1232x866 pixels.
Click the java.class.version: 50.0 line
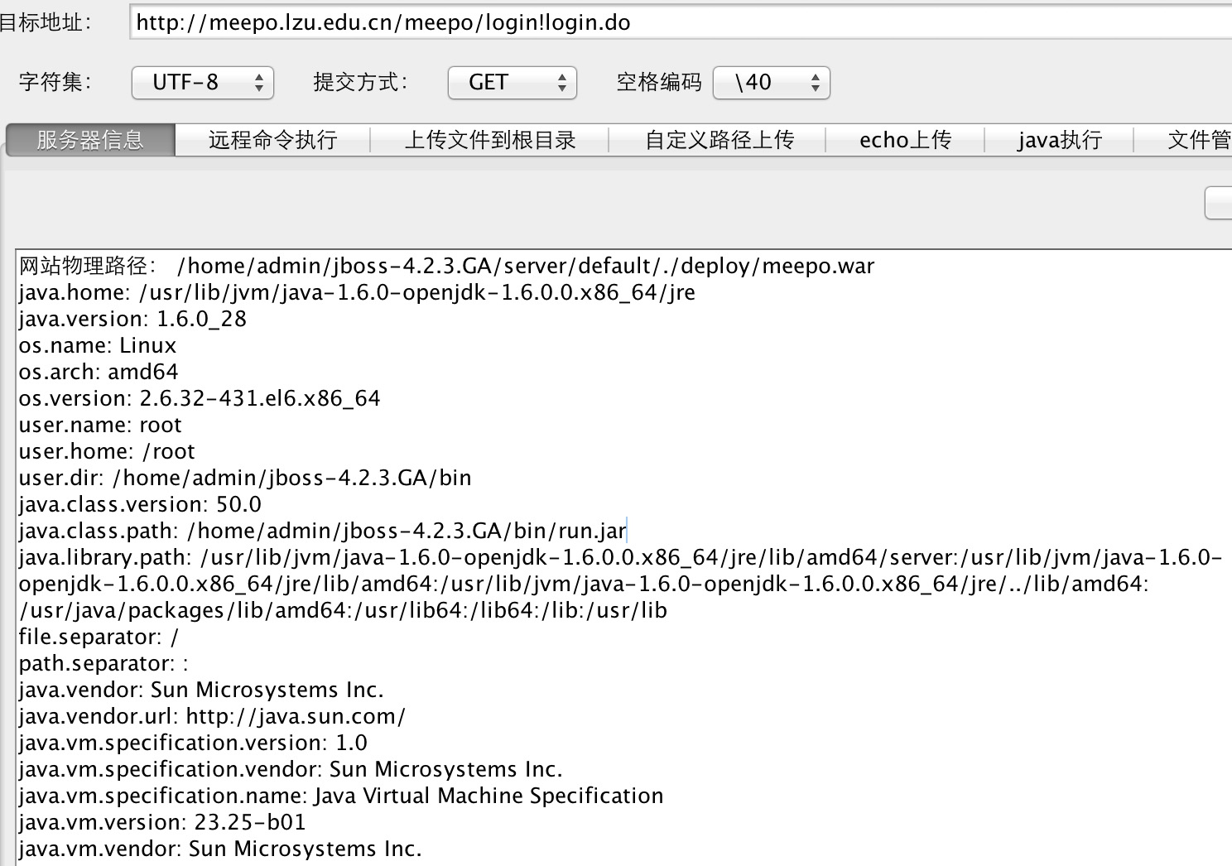tap(140, 504)
